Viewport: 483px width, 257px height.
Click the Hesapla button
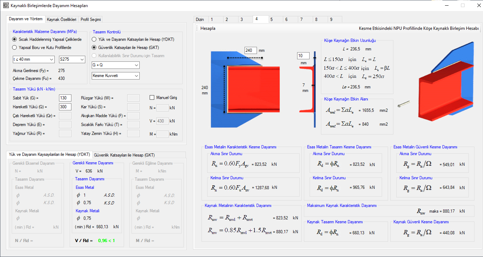208,28
